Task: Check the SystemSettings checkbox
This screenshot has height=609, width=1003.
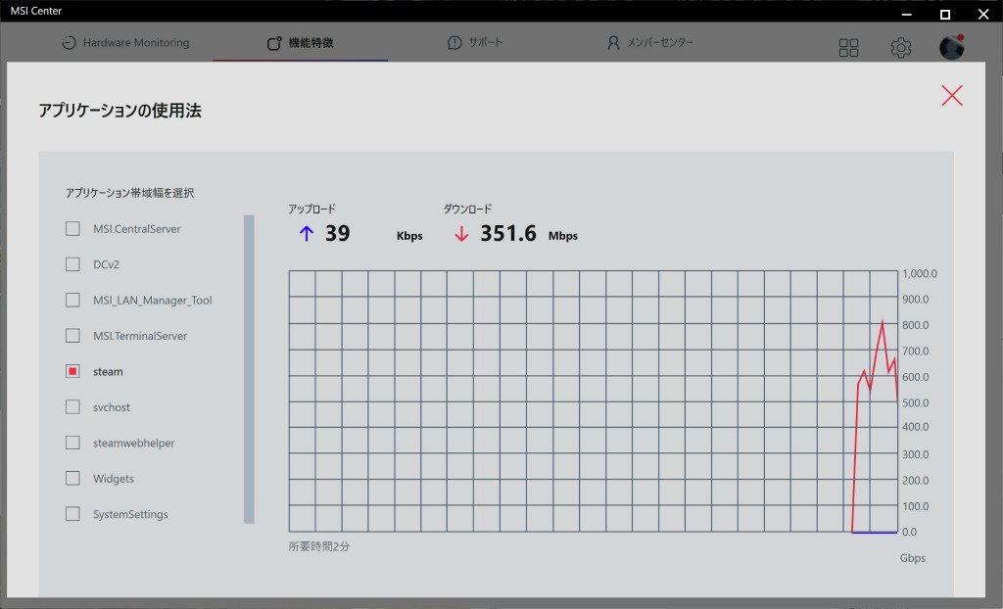Action: [72, 514]
